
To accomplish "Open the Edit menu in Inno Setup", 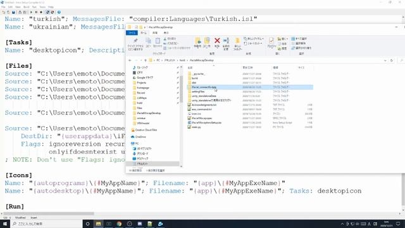I will pos(10,7).
